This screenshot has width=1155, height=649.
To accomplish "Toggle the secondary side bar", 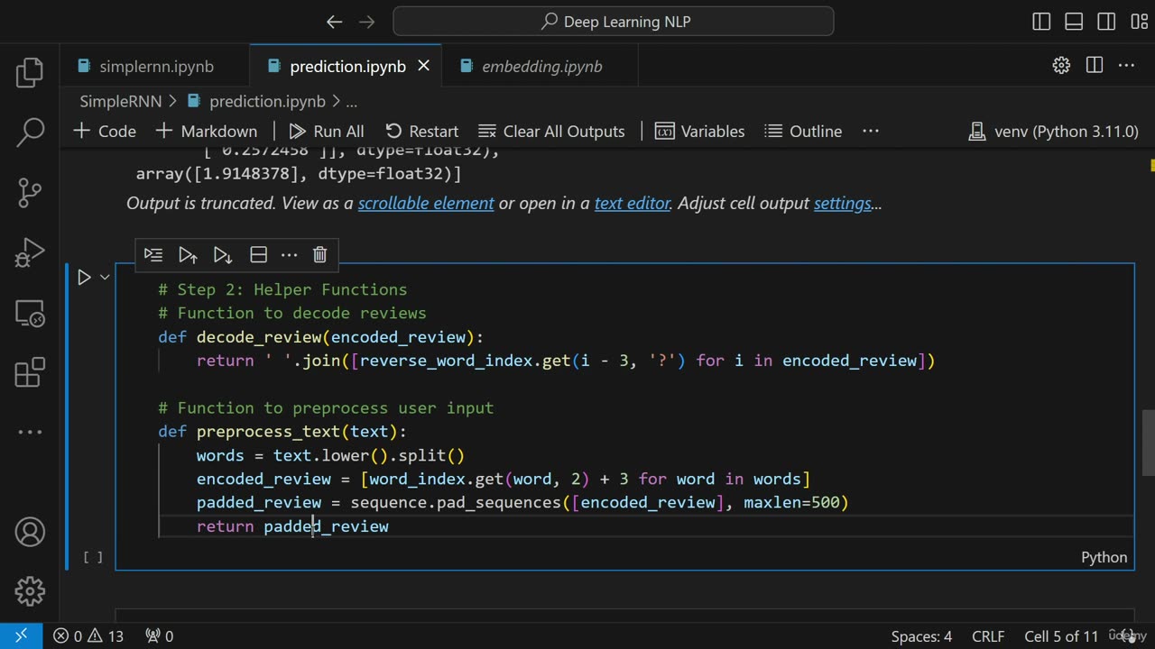I will 1106,22.
